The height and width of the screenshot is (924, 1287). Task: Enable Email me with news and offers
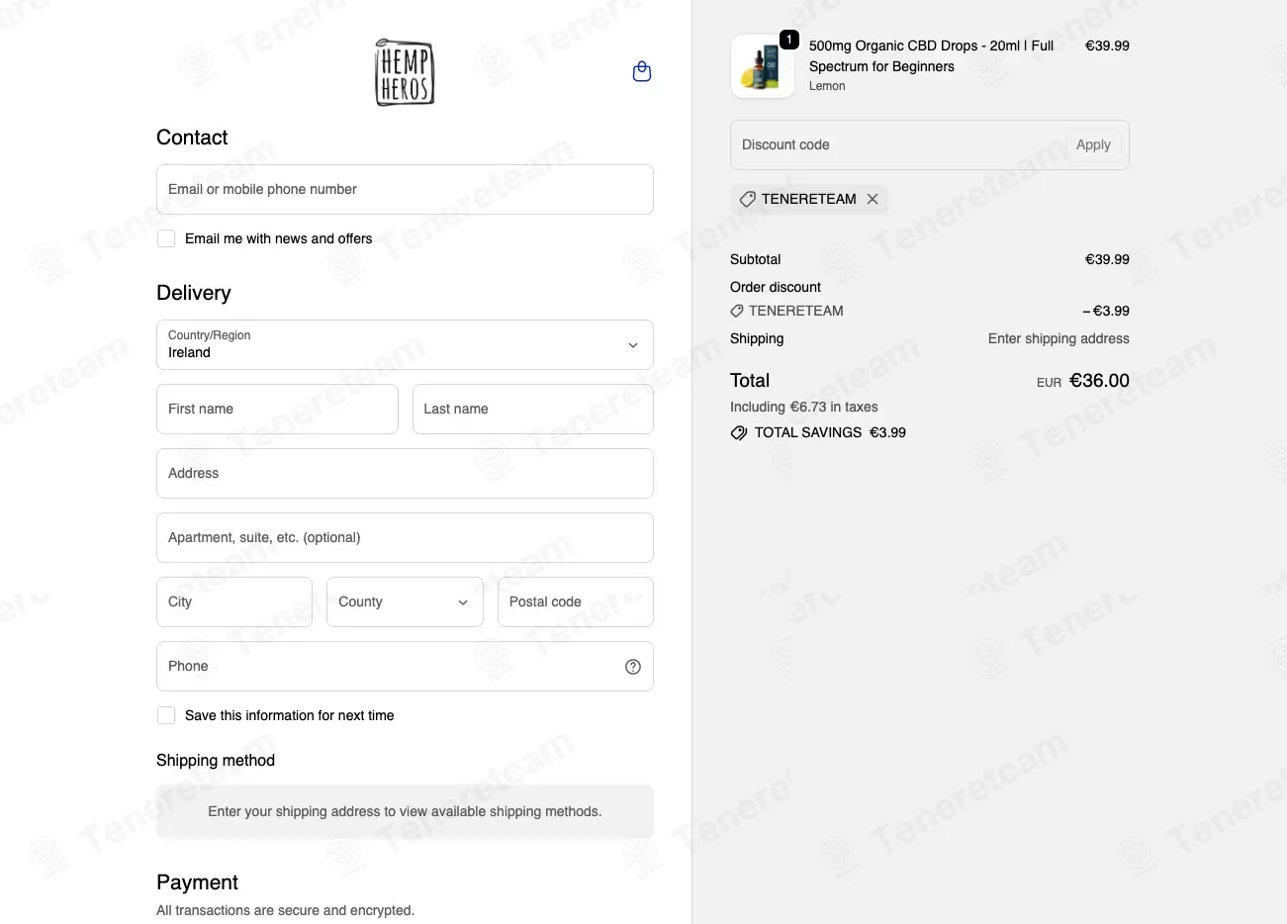pyautogui.click(x=166, y=238)
